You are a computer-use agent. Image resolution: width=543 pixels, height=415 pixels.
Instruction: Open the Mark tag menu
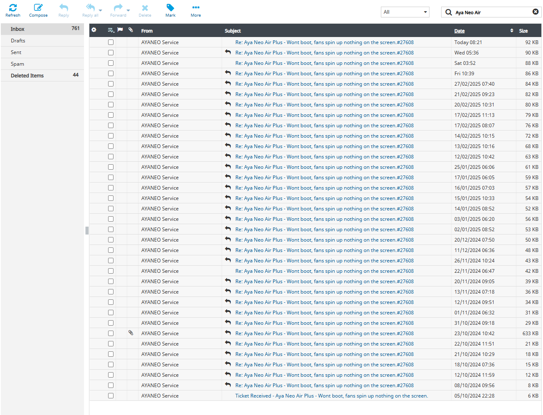click(x=170, y=10)
